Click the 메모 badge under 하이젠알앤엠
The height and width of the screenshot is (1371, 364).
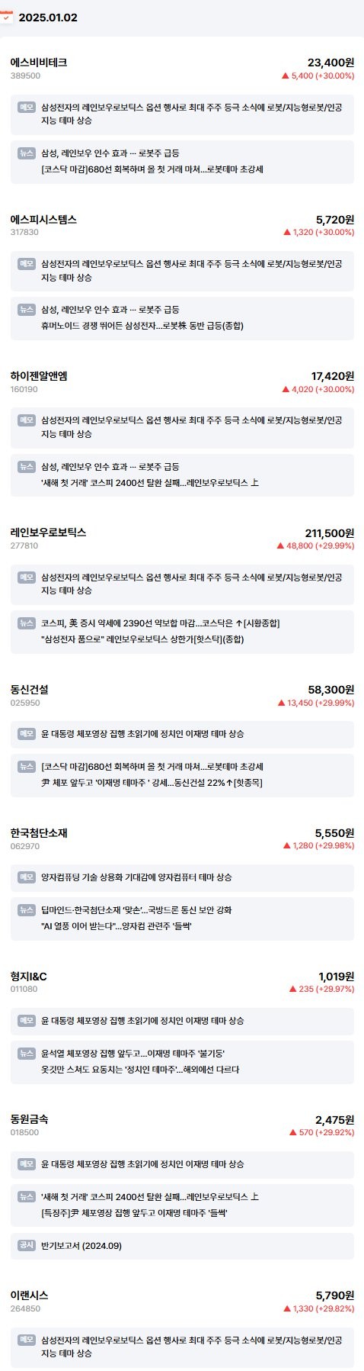click(x=27, y=420)
